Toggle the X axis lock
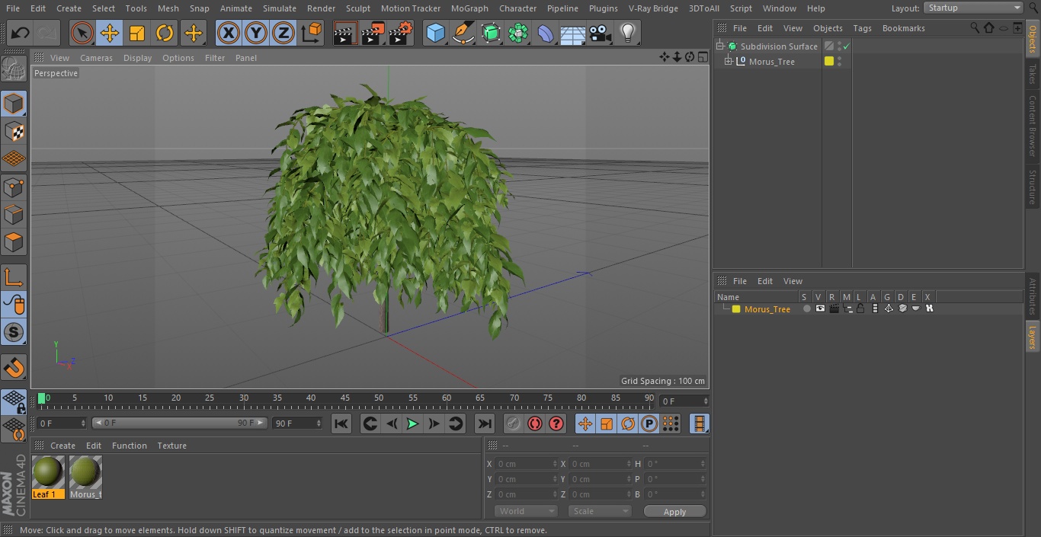This screenshot has height=537, width=1041. pos(229,34)
